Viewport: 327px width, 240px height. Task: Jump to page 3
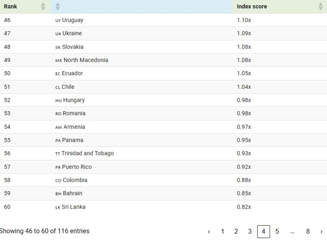pos(250,232)
